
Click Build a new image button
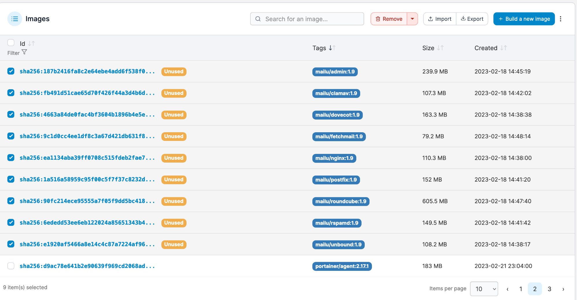click(x=524, y=19)
